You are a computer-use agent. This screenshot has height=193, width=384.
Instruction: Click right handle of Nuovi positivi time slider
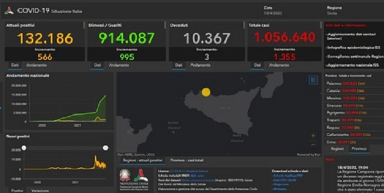[106, 148]
